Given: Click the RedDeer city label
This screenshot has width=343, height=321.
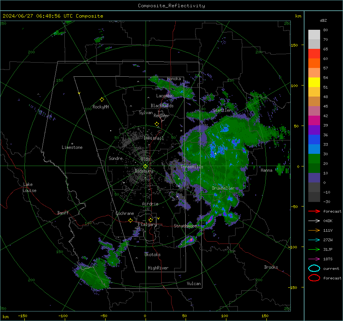Looking at the screenshot, I should (162, 116).
